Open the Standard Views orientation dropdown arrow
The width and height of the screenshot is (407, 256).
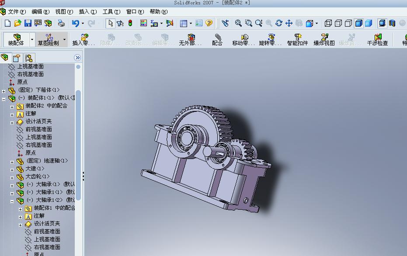click(x=317, y=23)
